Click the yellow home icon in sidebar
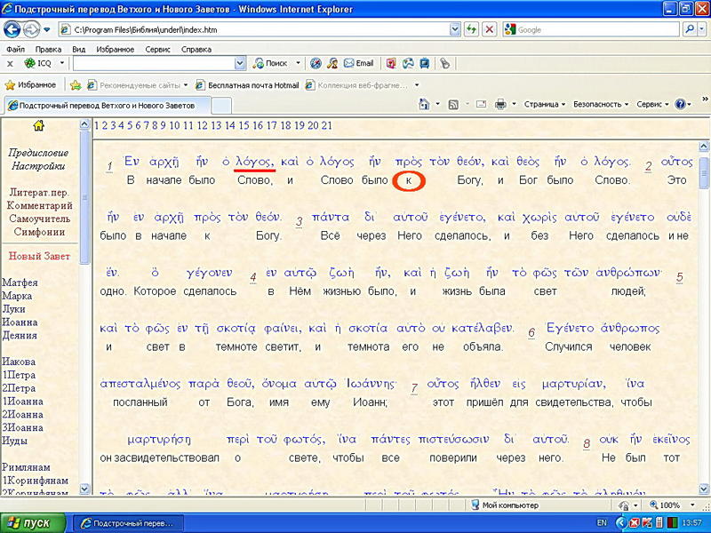Image resolution: width=711 pixels, height=533 pixels. [38, 125]
